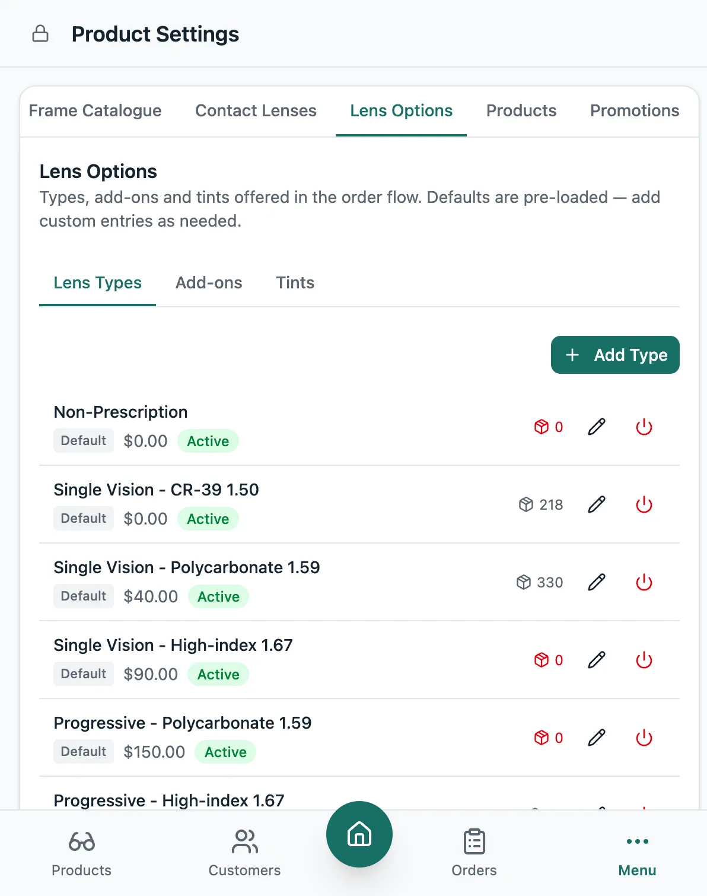
Task: Click the 218 usage box icon
Action: (x=526, y=504)
